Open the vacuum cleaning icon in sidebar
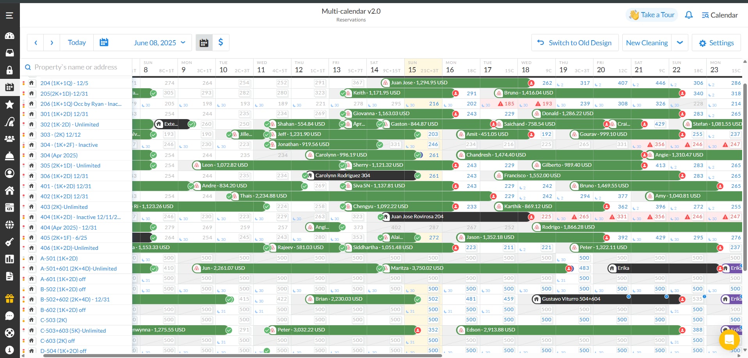Image resolution: width=748 pixels, height=358 pixels. [9, 122]
